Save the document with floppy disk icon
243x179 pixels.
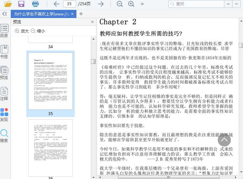click(21, 4)
